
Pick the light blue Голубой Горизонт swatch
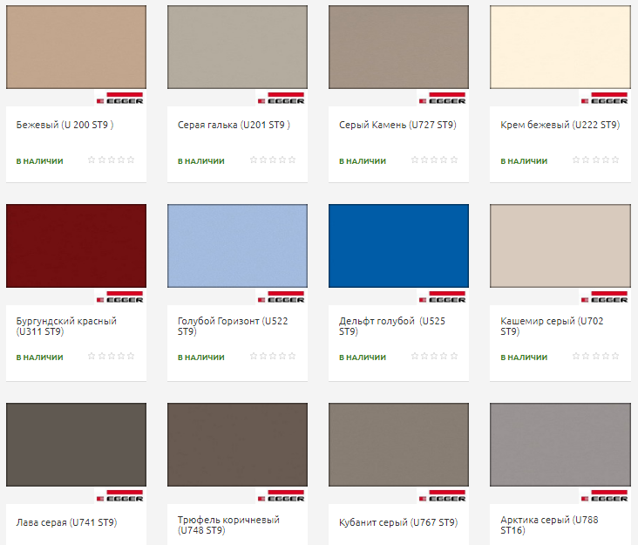click(x=237, y=246)
